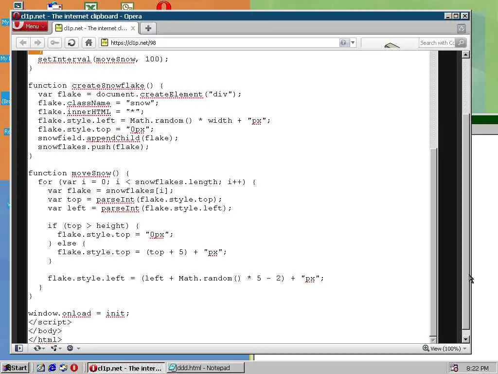The width and height of the screenshot is (498, 374).
Task: Click the snowflakes.push(flake) line
Action: point(93,147)
